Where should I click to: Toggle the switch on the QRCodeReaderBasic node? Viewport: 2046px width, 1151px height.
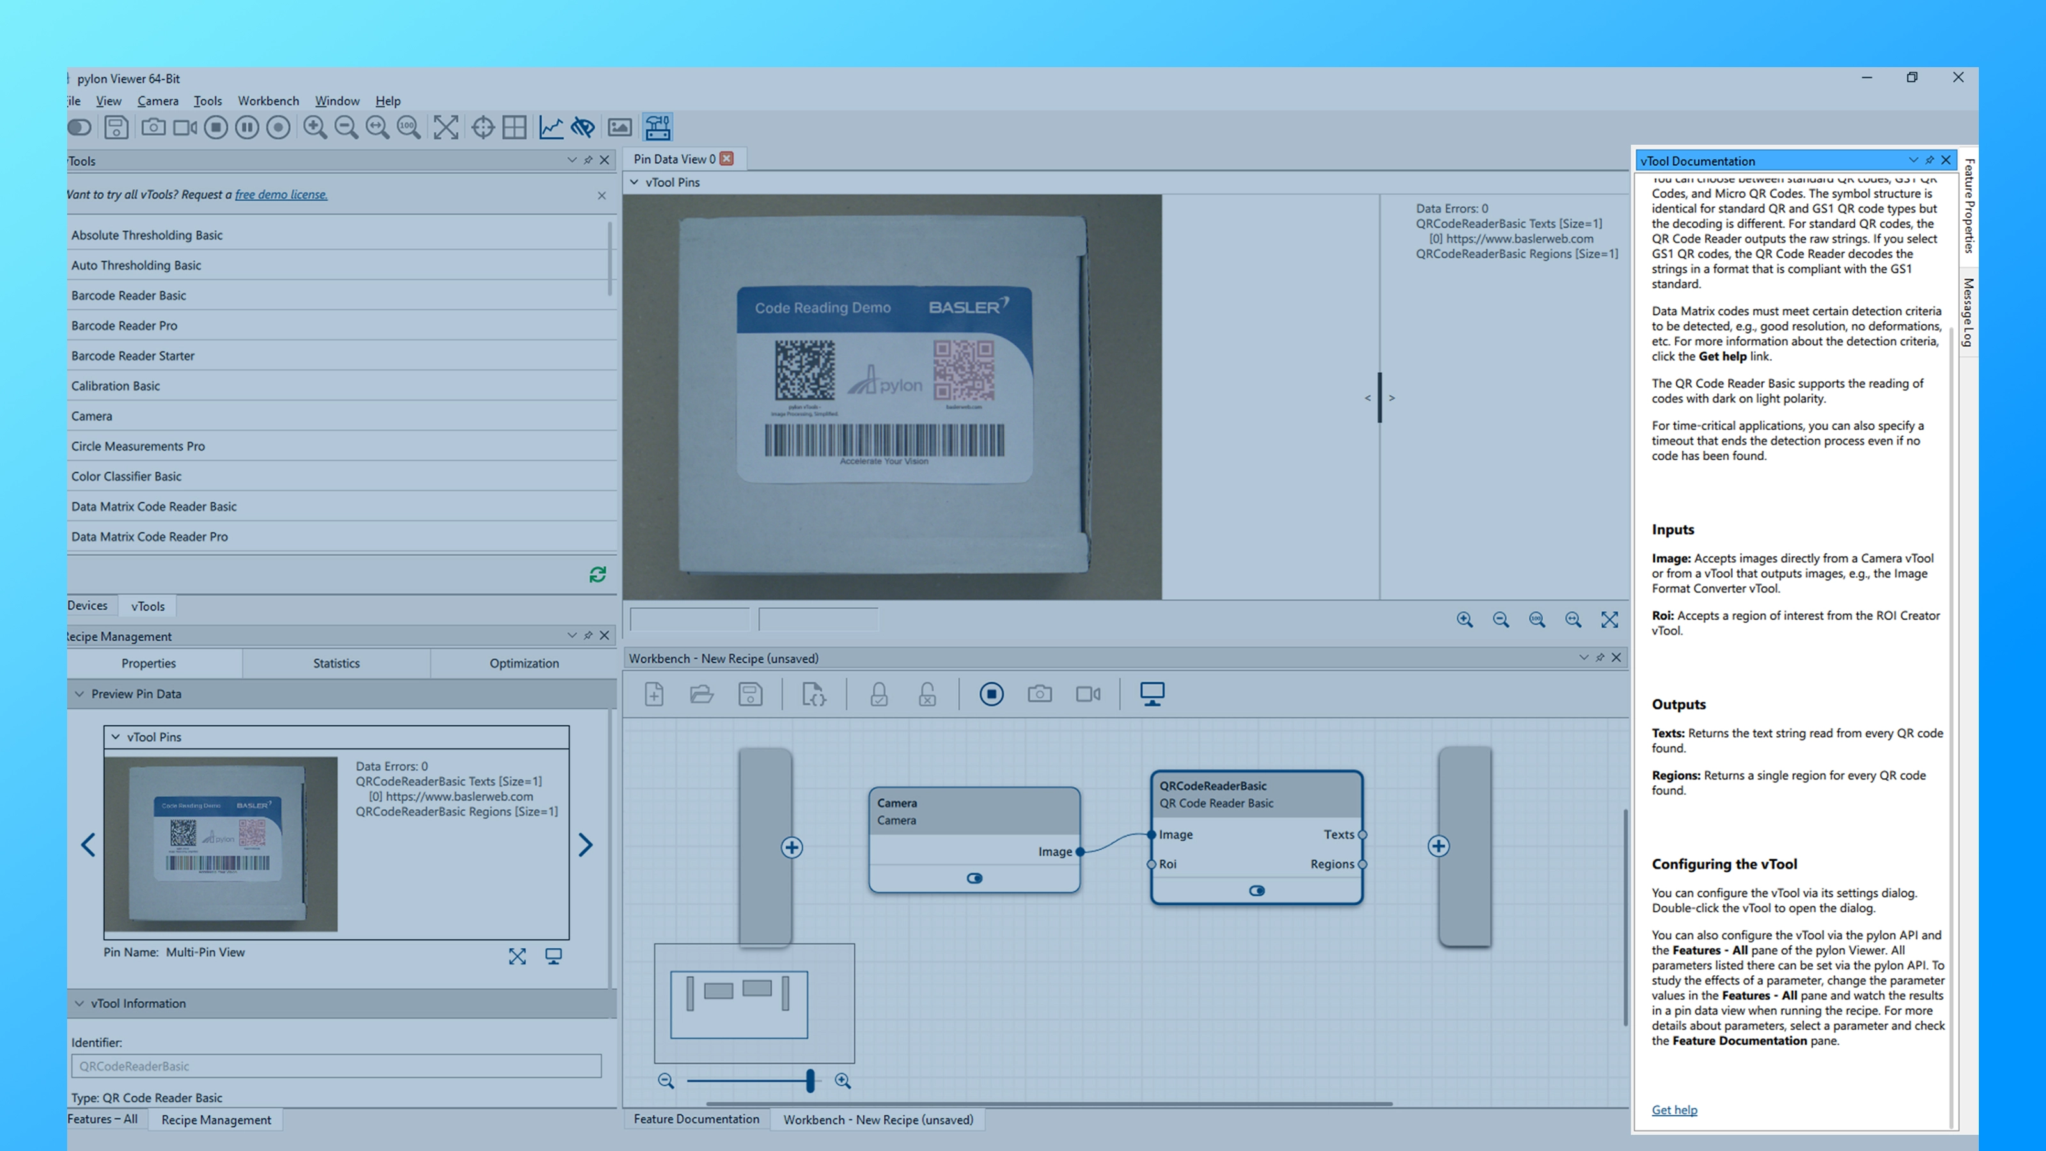pyautogui.click(x=1256, y=891)
